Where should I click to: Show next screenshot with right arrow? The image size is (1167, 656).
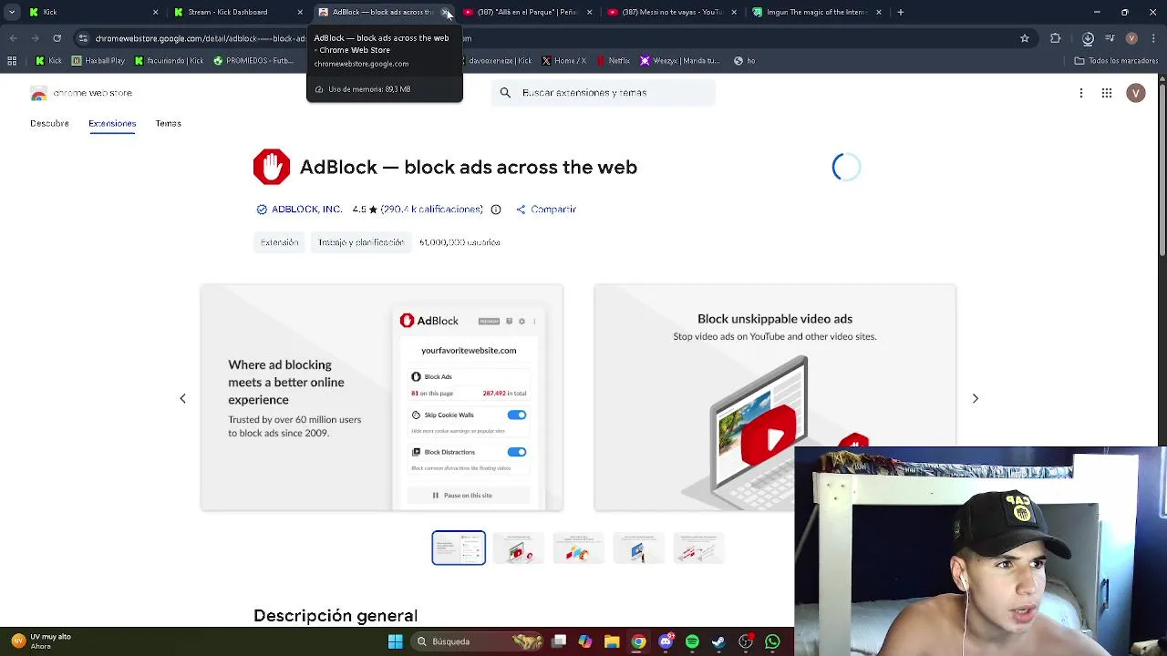[x=975, y=398]
